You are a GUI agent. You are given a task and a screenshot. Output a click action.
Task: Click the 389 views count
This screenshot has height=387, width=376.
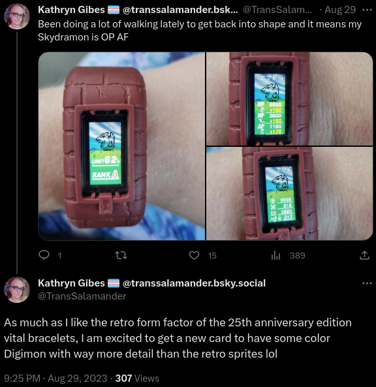tap(298, 255)
